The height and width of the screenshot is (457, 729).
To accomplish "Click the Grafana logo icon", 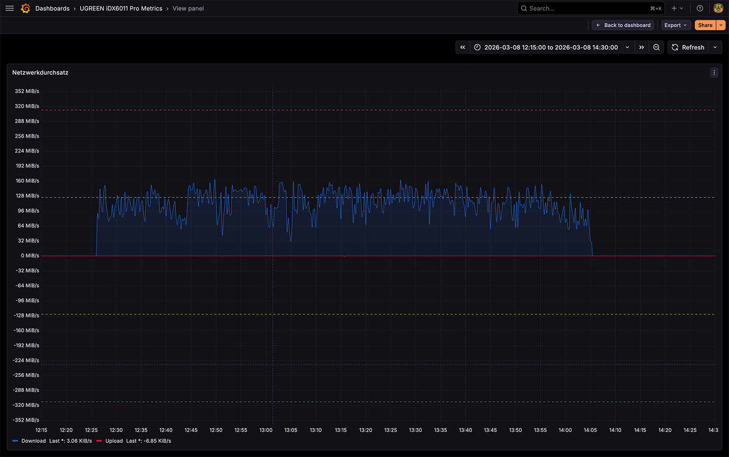I will coord(25,8).
